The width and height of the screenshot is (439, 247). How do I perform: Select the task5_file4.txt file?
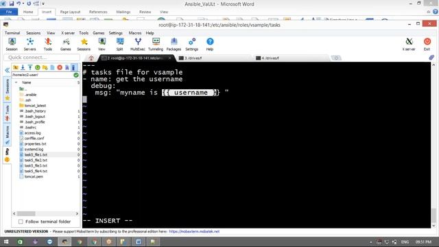(36, 171)
